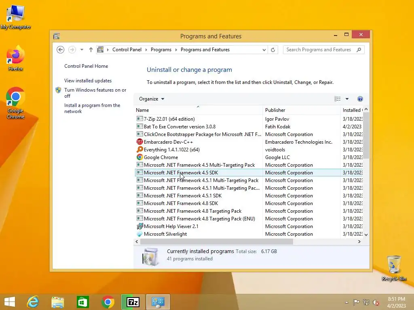
Task: Select Microsoft Silverlight icon
Action: [x=139, y=234]
